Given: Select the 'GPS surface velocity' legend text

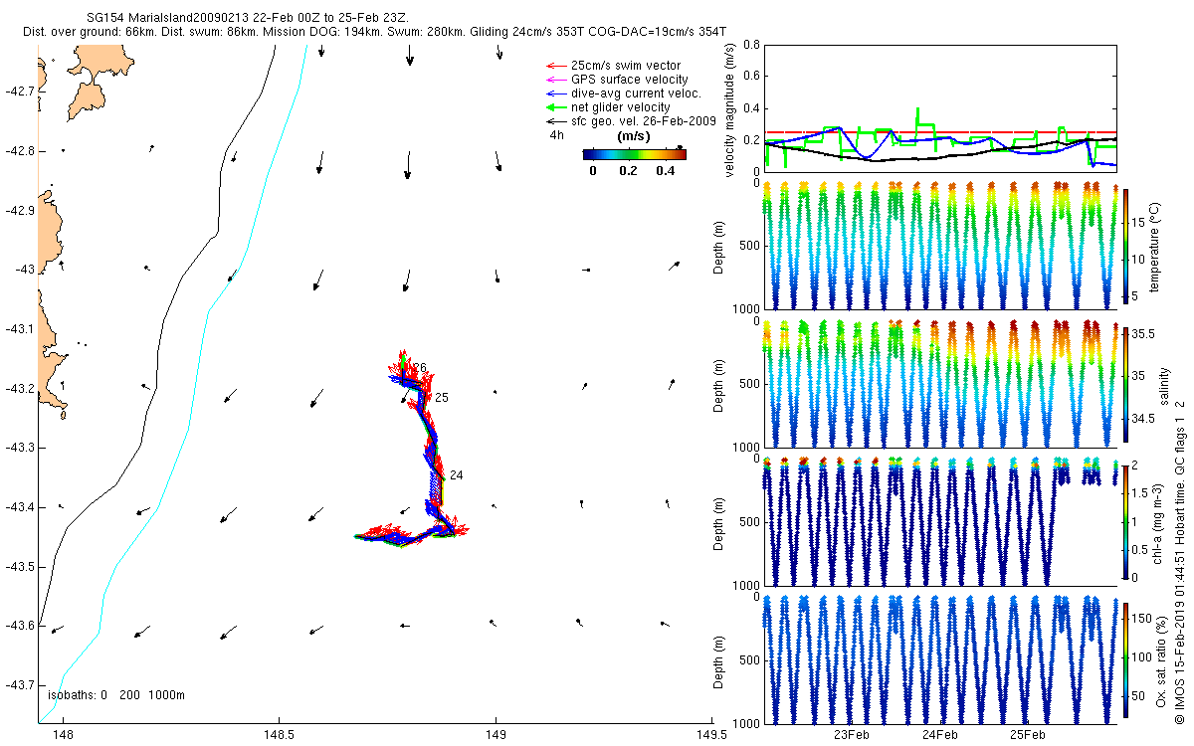Looking at the screenshot, I should pos(629,80).
